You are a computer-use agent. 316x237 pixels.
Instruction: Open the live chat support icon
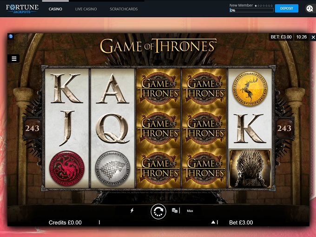[x=309, y=8]
